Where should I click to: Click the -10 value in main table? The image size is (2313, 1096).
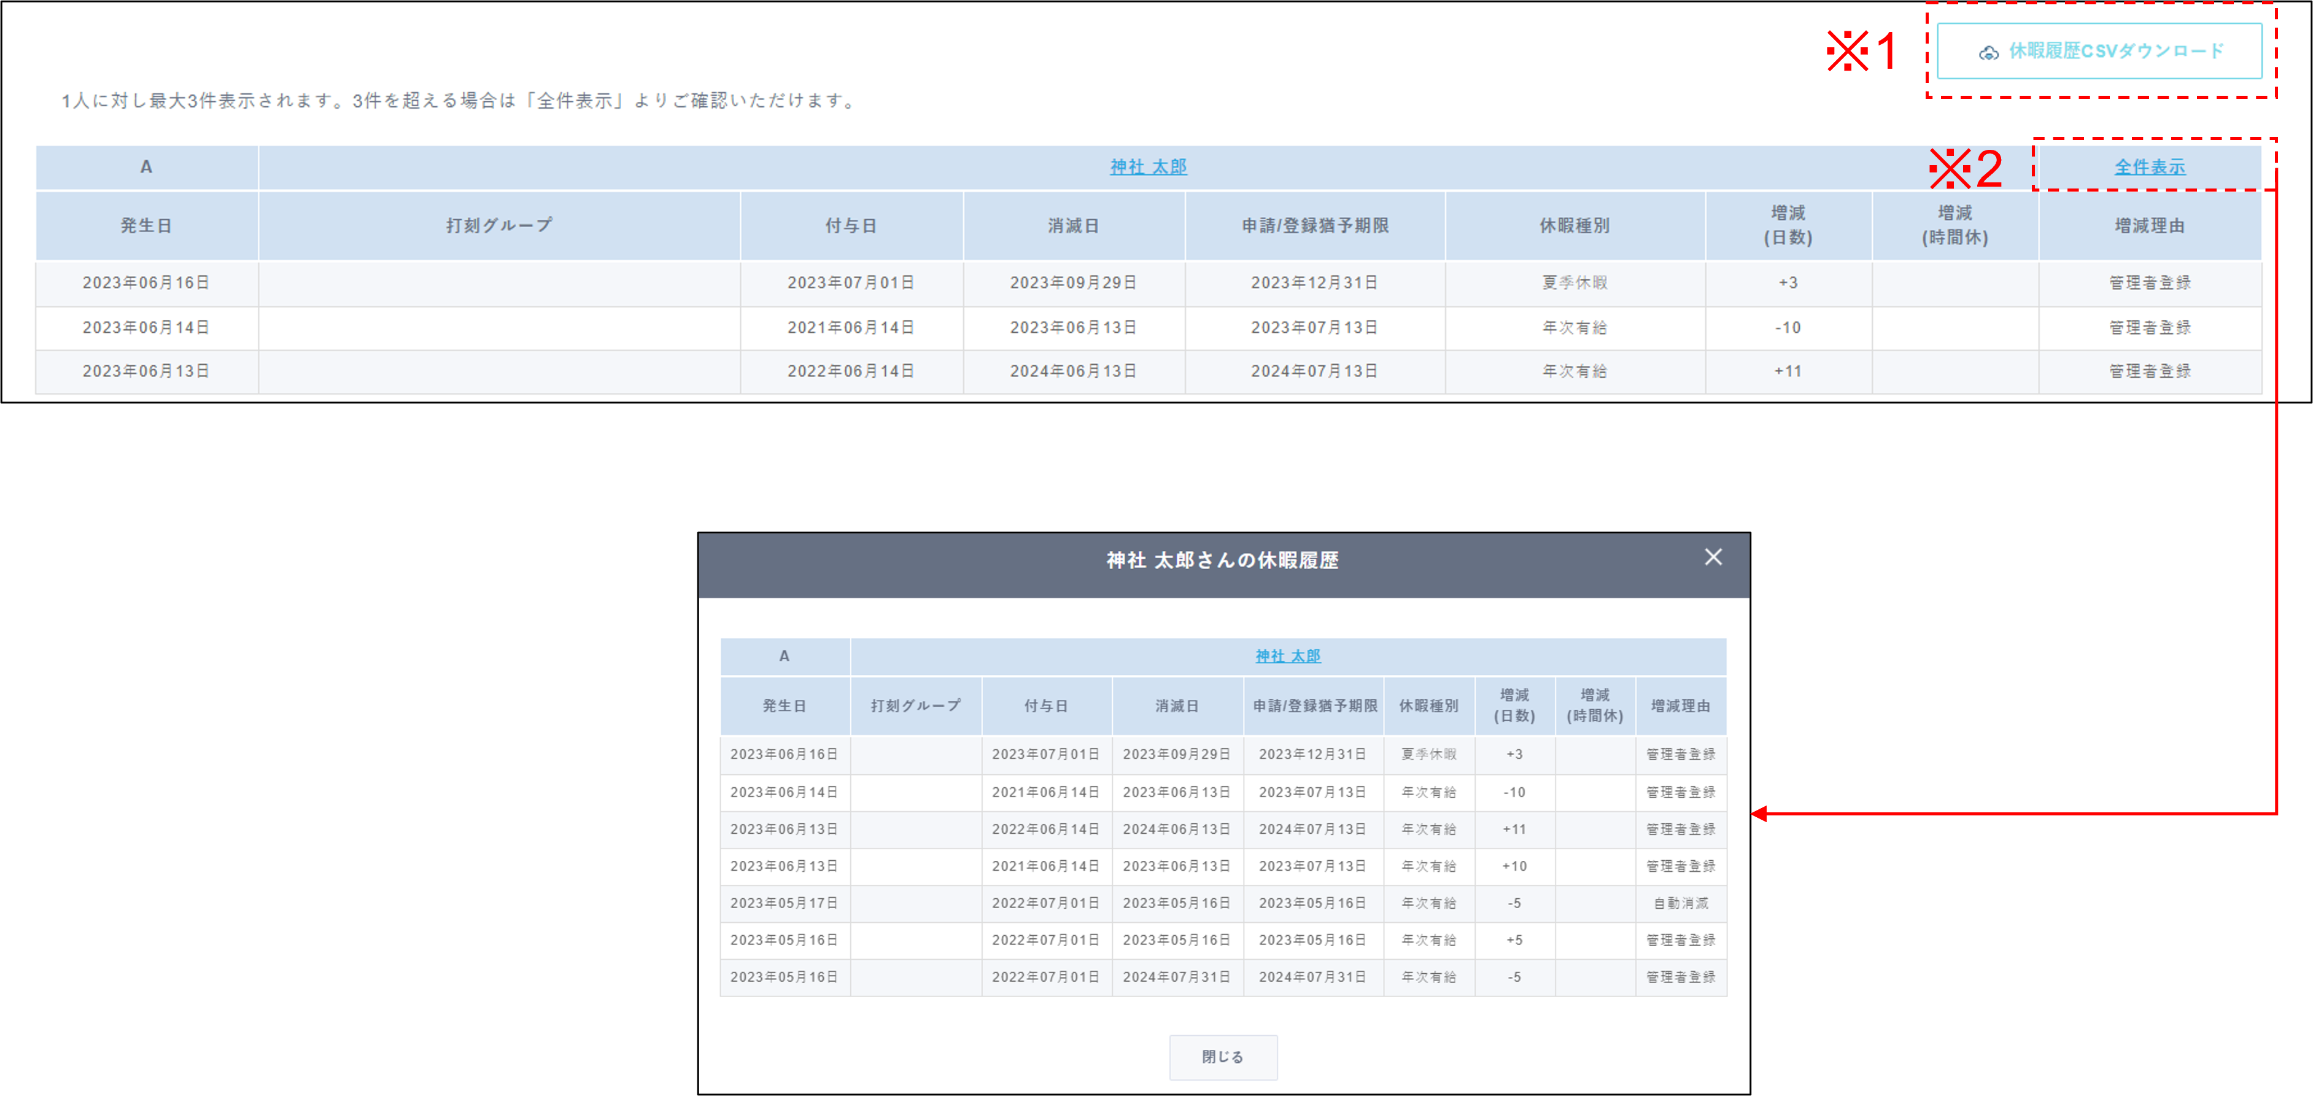pyautogui.click(x=1787, y=327)
